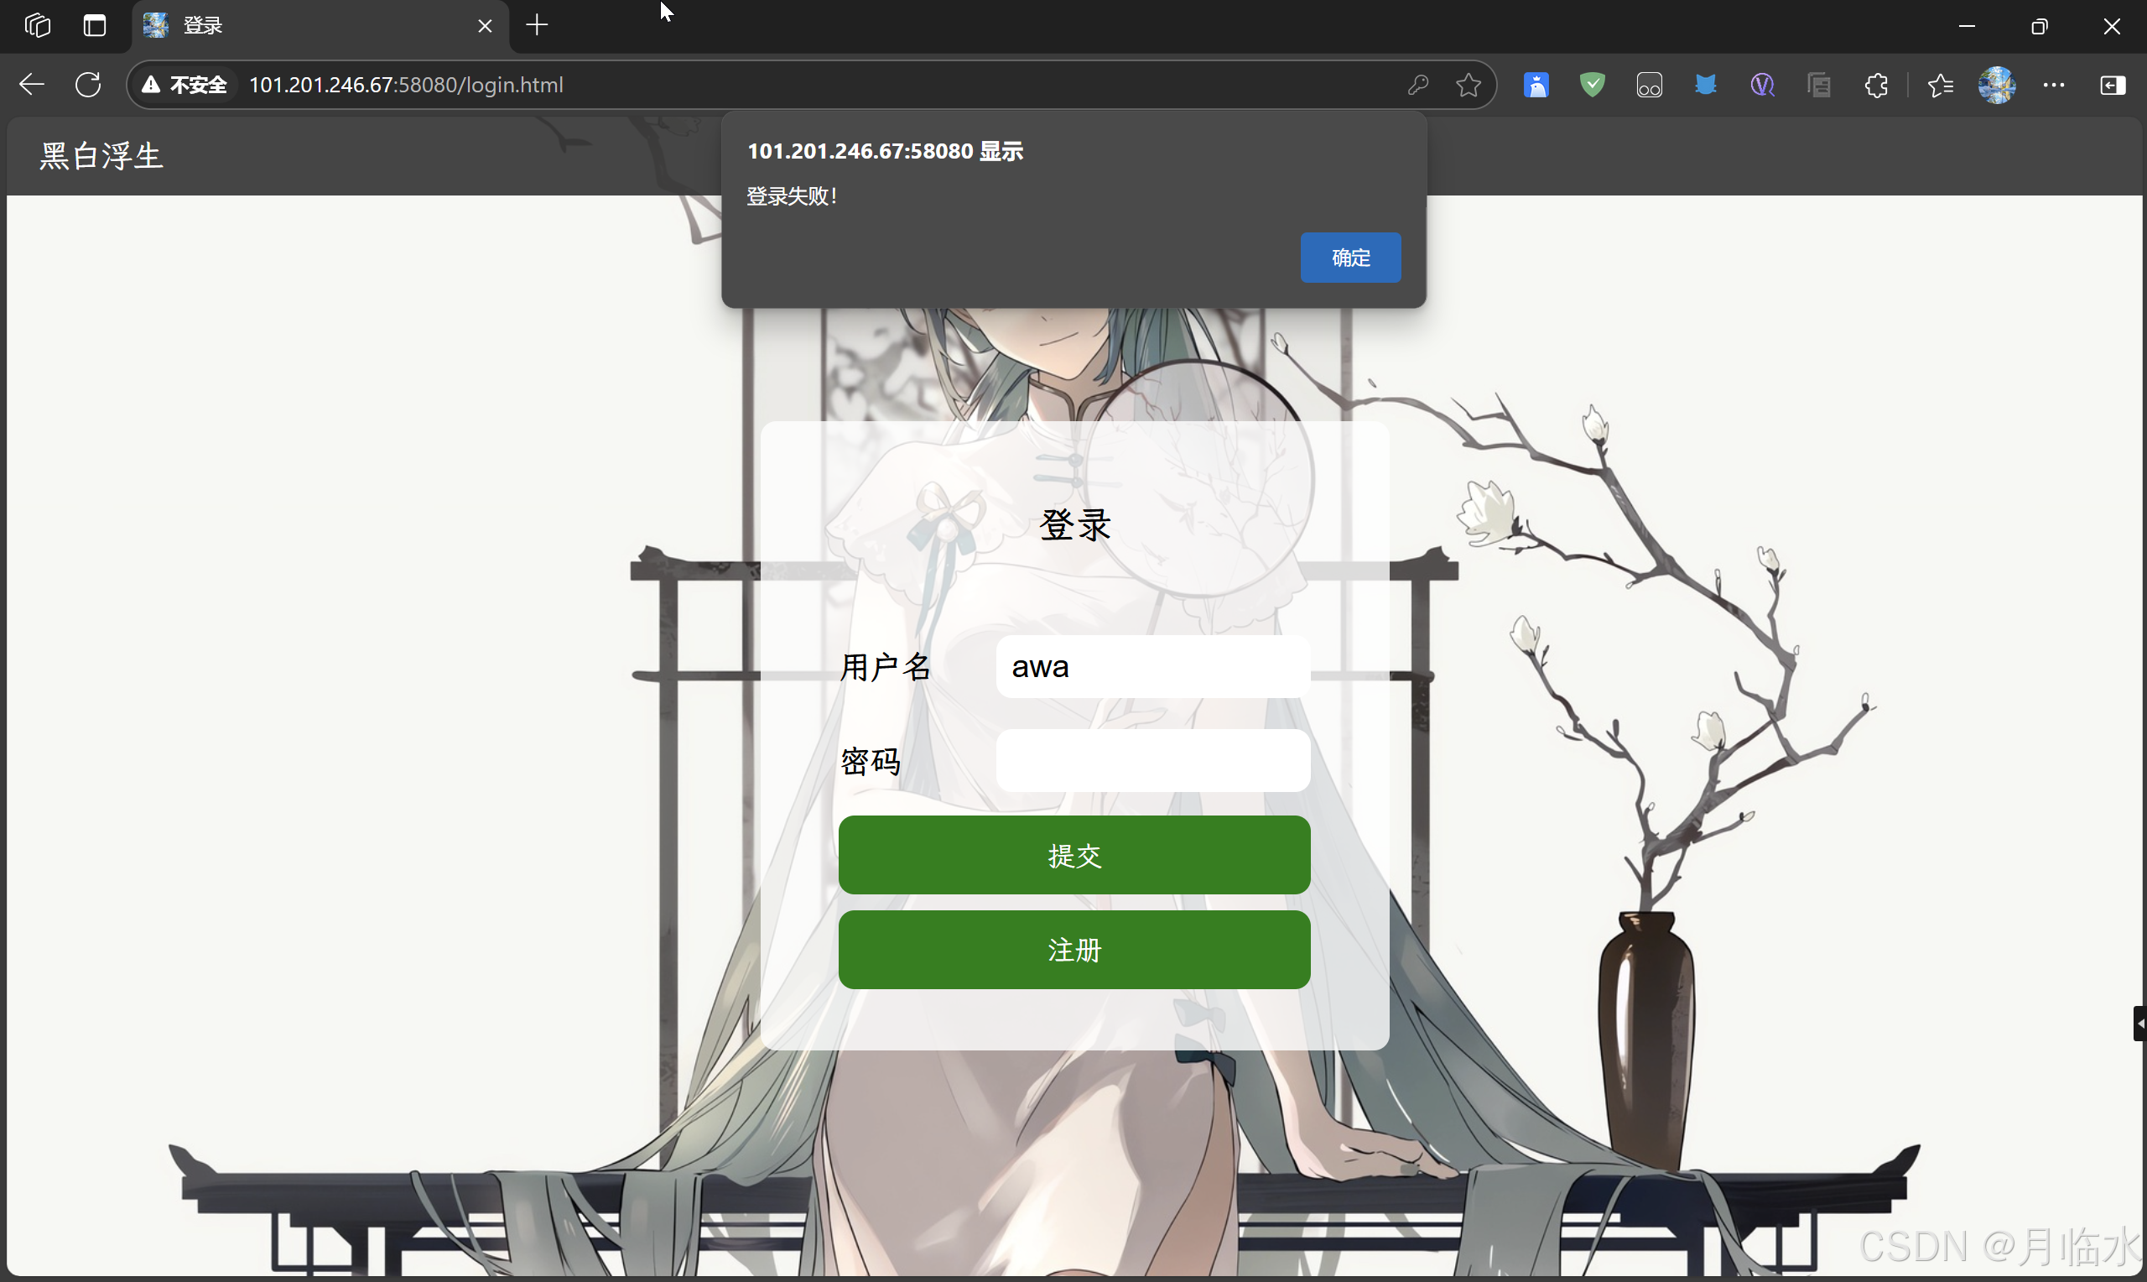Open the workspaces icon in title bar
The height and width of the screenshot is (1282, 2147).
[37, 26]
